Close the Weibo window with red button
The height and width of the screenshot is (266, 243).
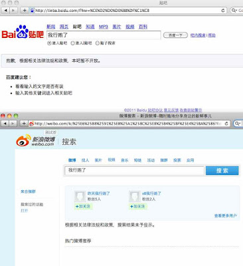pyautogui.click(x=3, y=116)
